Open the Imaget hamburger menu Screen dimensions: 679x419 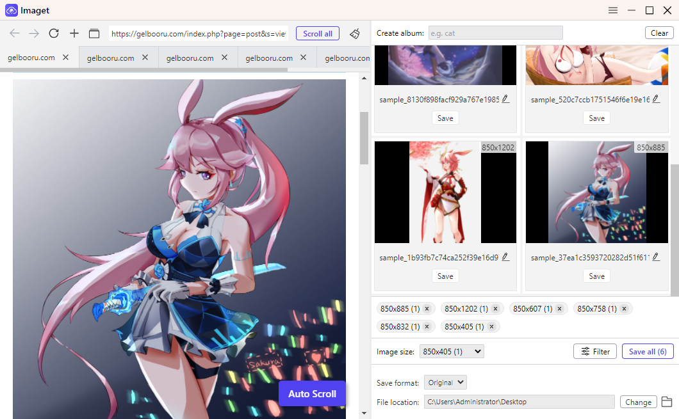tap(613, 10)
